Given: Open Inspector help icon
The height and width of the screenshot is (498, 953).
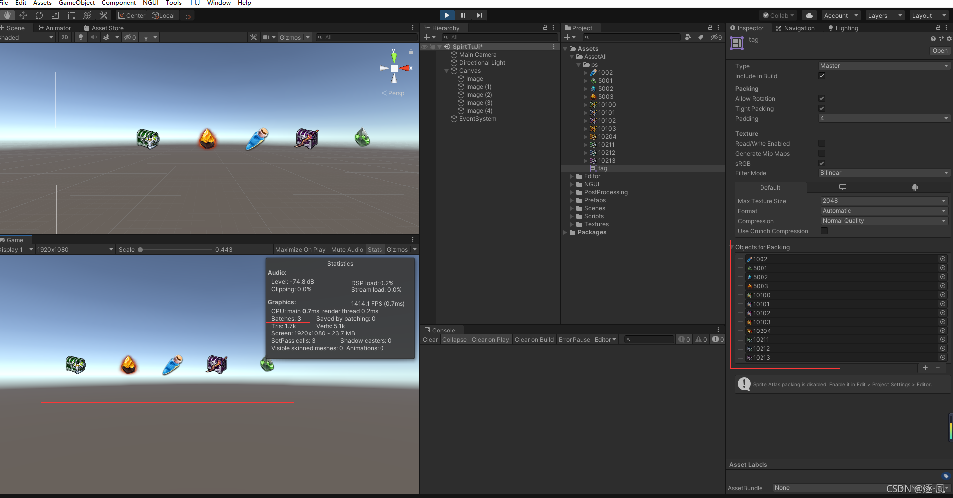Looking at the screenshot, I should tap(933, 39).
